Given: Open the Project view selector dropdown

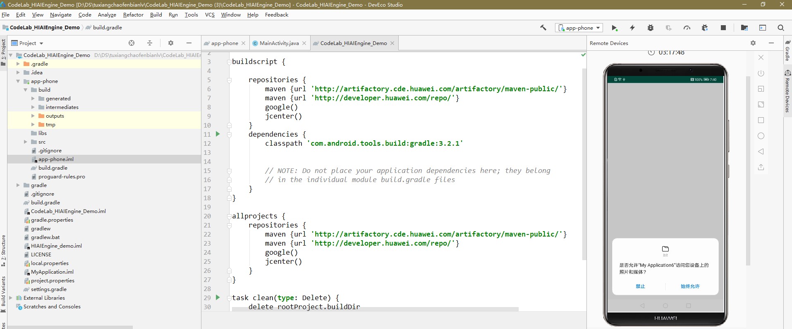Looking at the screenshot, I should pyautogui.click(x=27, y=43).
